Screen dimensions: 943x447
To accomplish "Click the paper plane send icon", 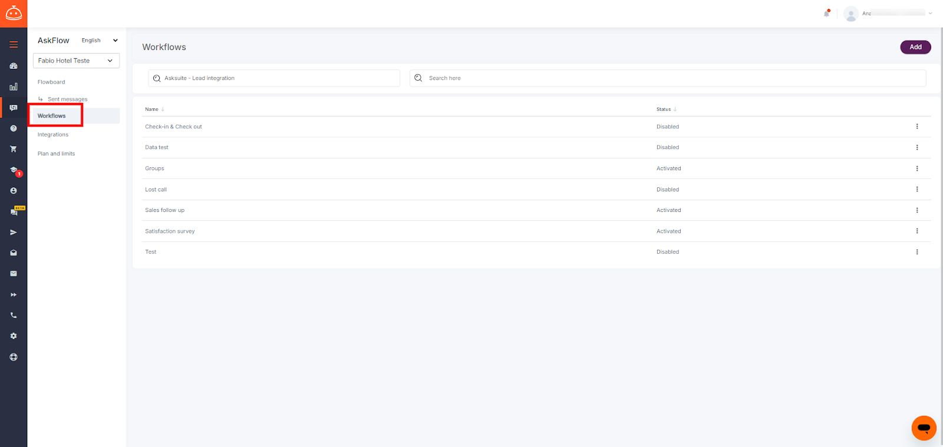I will pos(14,232).
